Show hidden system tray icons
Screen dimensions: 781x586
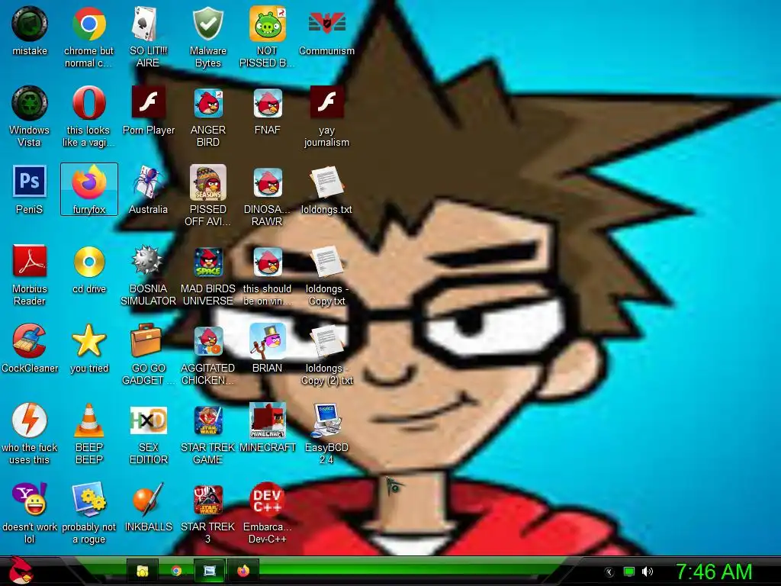click(609, 572)
